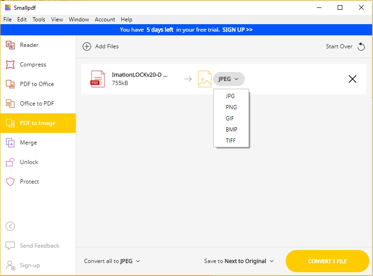Click the Start Over circular arrow icon
The height and width of the screenshot is (276, 373).
point(361,46)
